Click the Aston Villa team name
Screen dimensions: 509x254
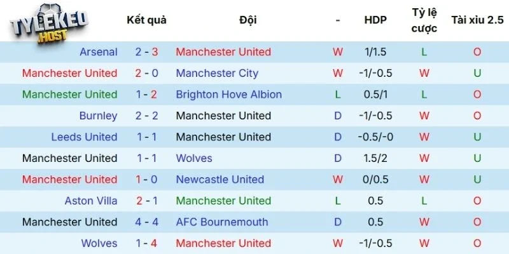pos(91,201)
